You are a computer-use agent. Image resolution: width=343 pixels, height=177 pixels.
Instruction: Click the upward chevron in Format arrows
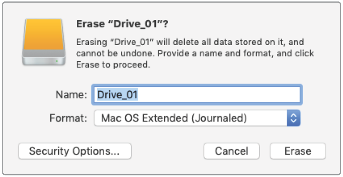click(x=293, y=115)
